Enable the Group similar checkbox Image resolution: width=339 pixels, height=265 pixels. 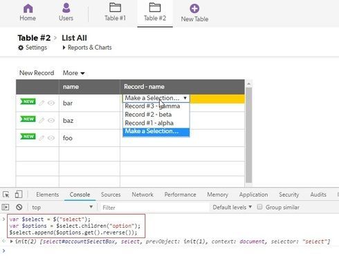coord(259,207)
